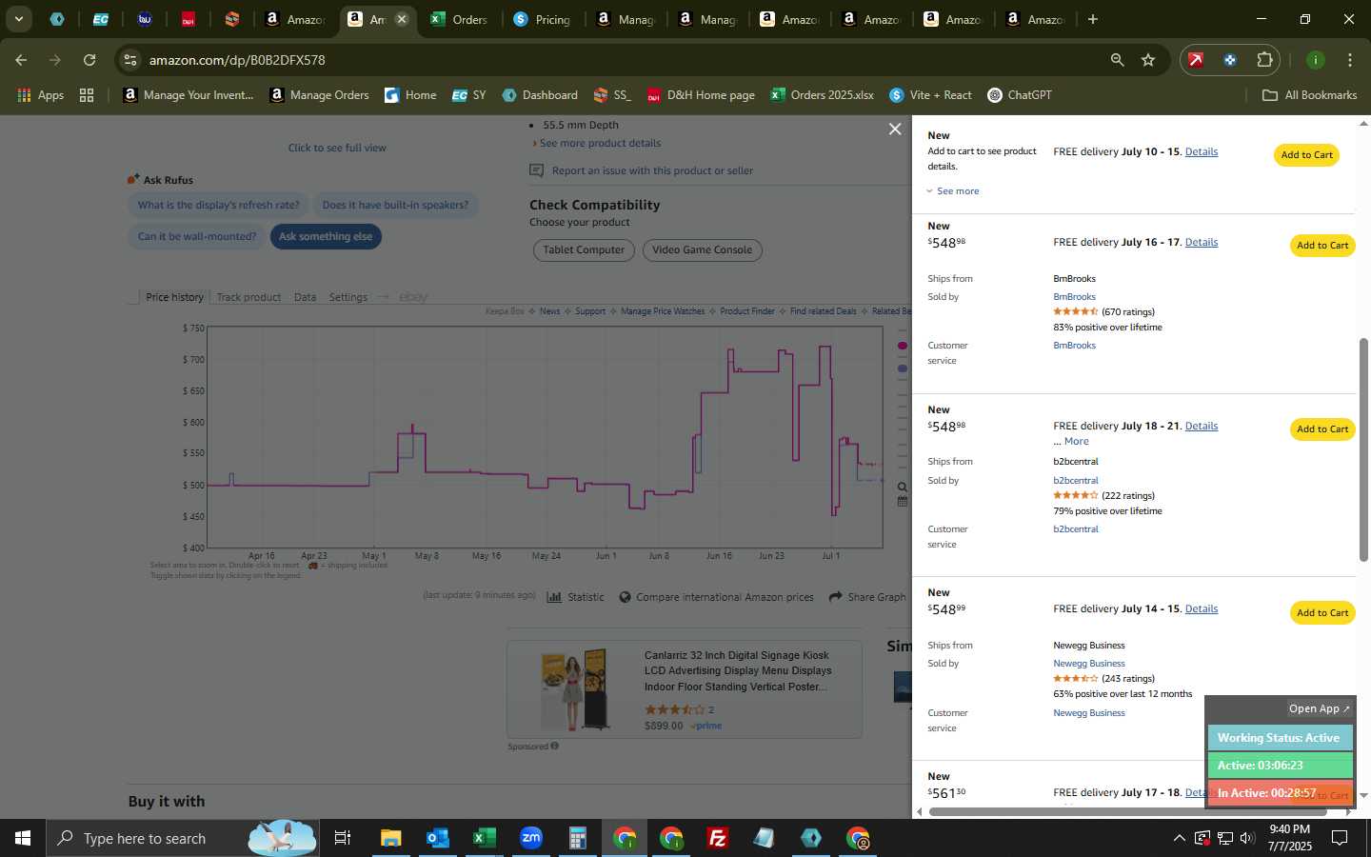Open Canlarriz digital signage sponsored thumbnail
The image size is (1371, 857).
(573, 689)
